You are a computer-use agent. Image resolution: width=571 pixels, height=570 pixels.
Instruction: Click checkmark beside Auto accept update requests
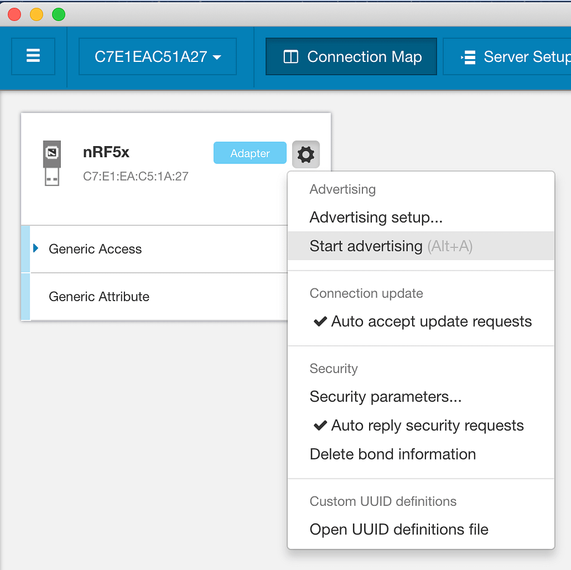click(x=320, y=321)
